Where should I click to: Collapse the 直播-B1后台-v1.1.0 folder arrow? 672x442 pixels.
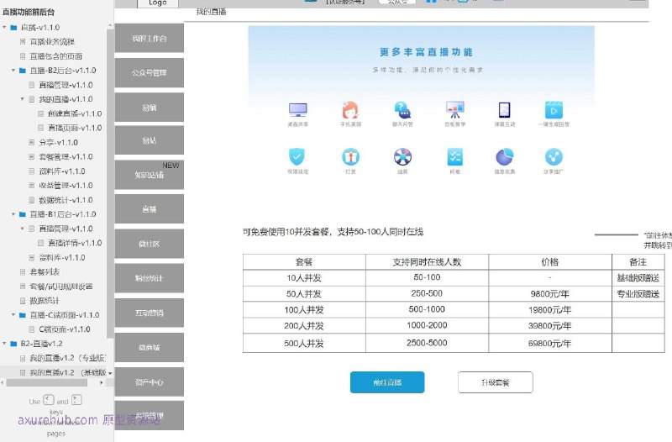[13, 214]
